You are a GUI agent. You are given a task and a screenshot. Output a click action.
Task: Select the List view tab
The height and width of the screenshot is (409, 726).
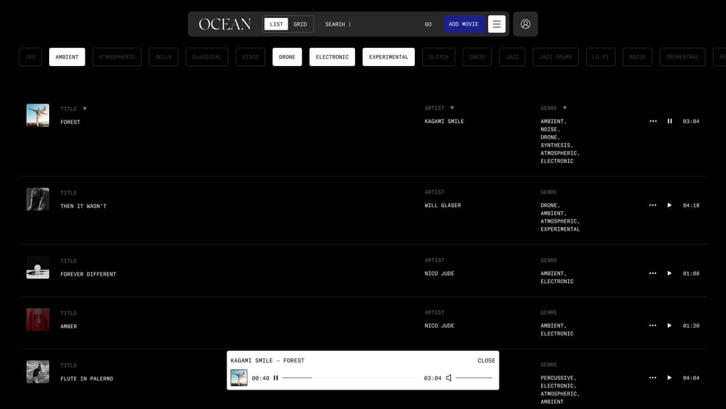(276, 24)
